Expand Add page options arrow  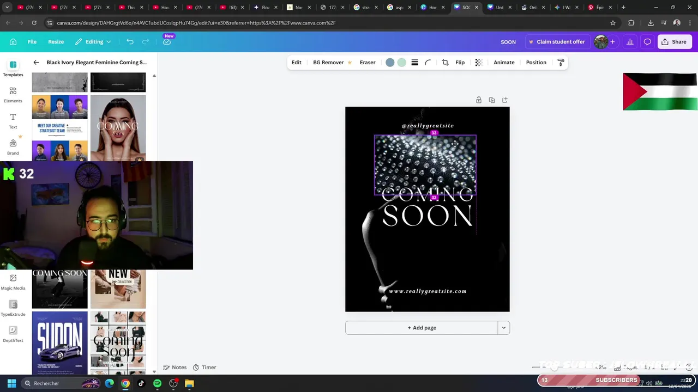click(504, 328)
